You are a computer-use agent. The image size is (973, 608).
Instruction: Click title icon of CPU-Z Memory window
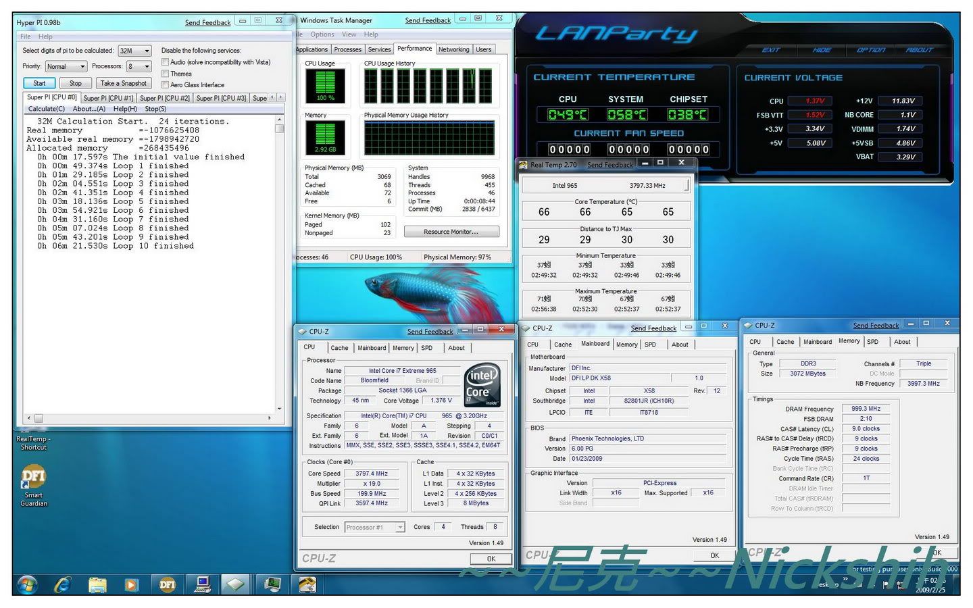748,325
